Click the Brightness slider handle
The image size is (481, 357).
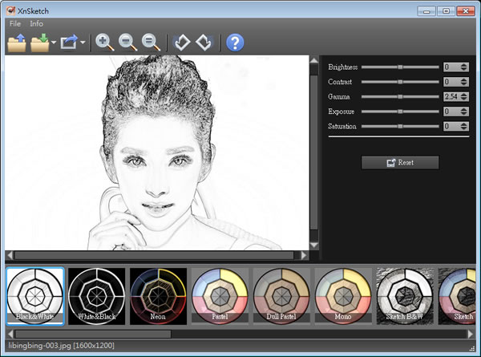click(400, 67)
